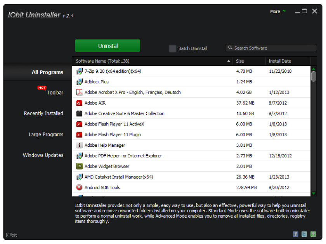The width and height of the screenshot is (326, 244).
Task: Click the Adobe Help Manager info icon
Action: pos(79,145)
